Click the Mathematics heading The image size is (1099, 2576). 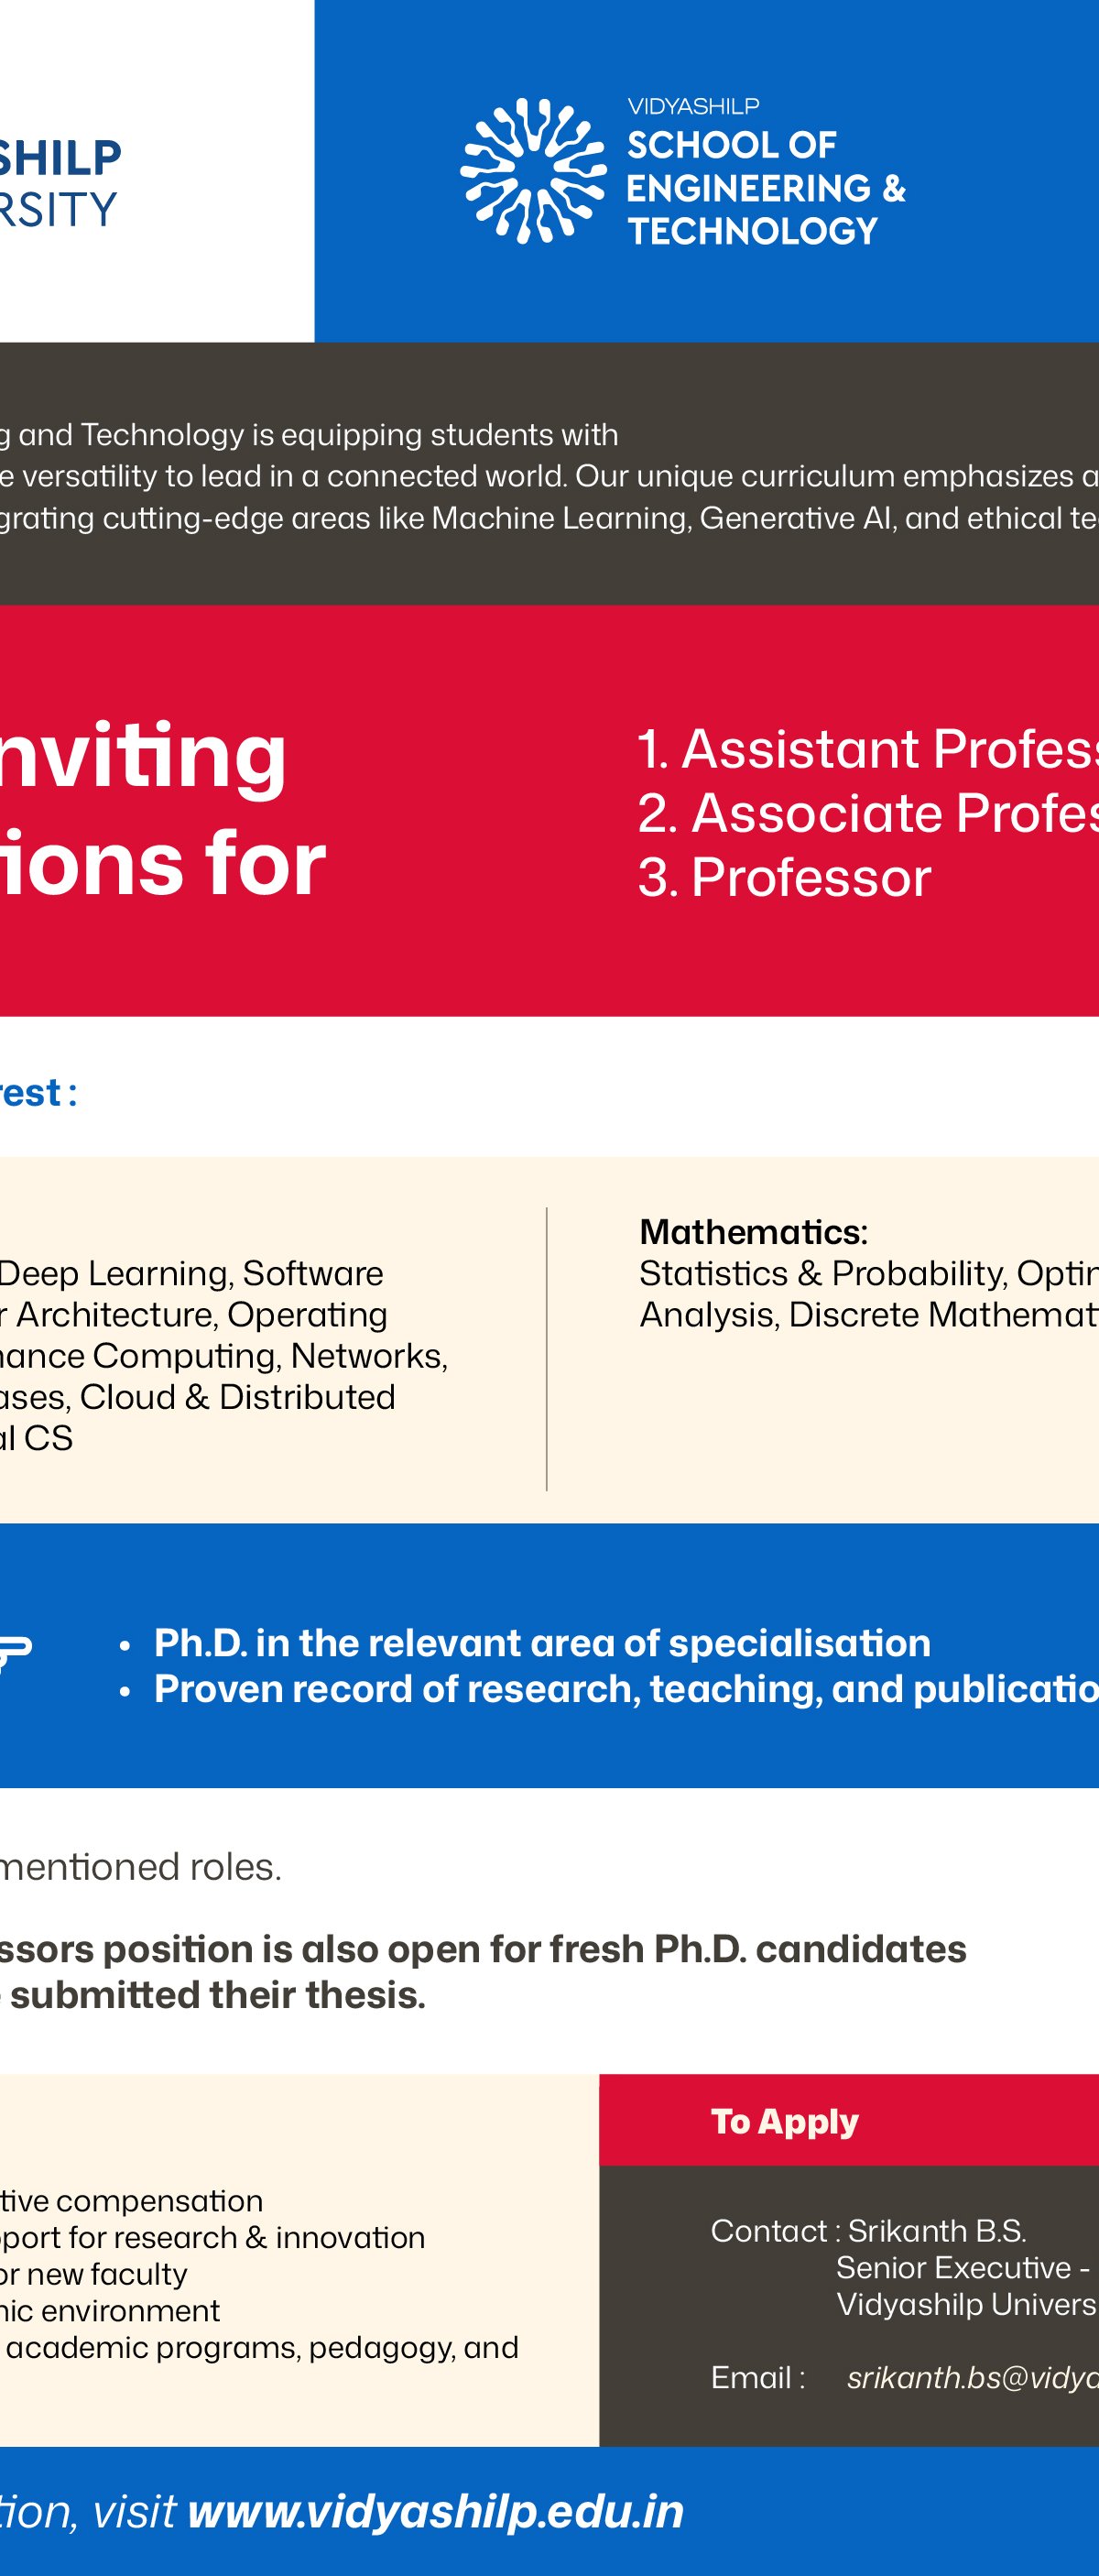click(753, 1232)
